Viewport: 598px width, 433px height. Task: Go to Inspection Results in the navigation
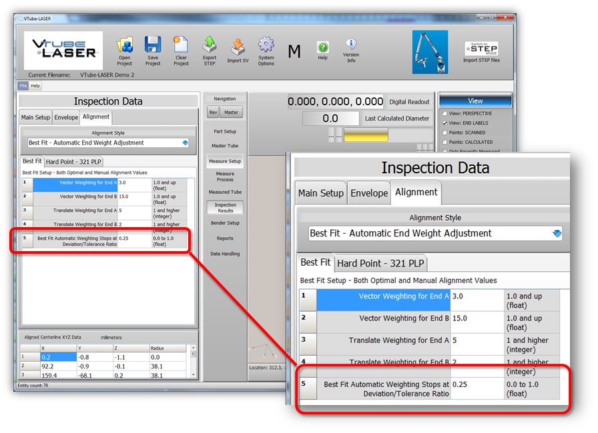click(x=225, y=209)
